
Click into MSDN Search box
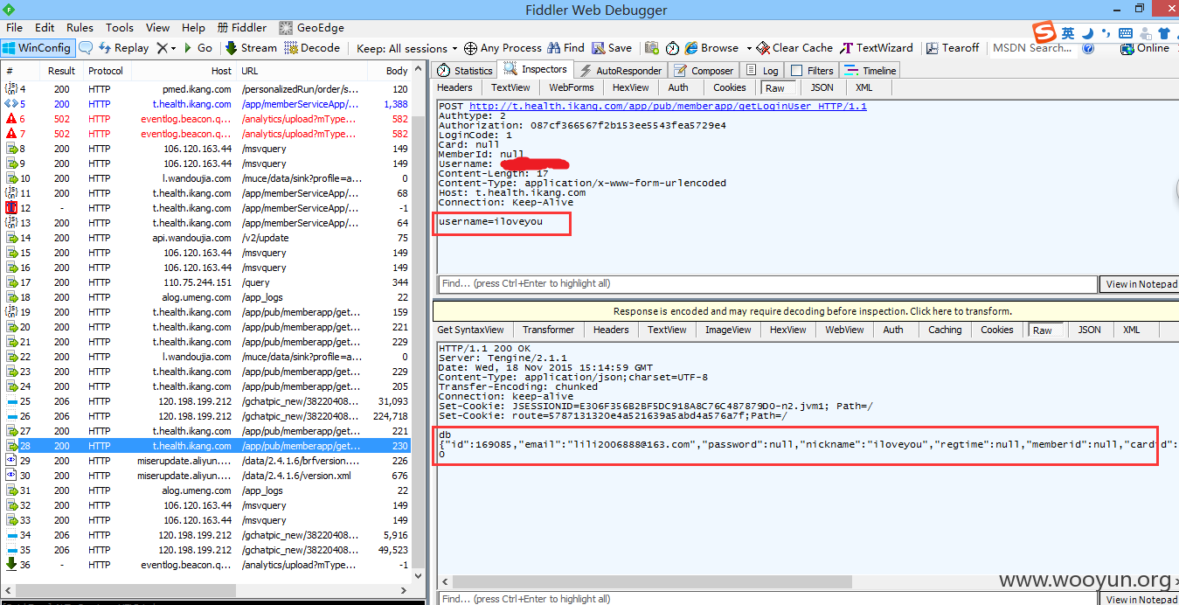point(1032,48)
